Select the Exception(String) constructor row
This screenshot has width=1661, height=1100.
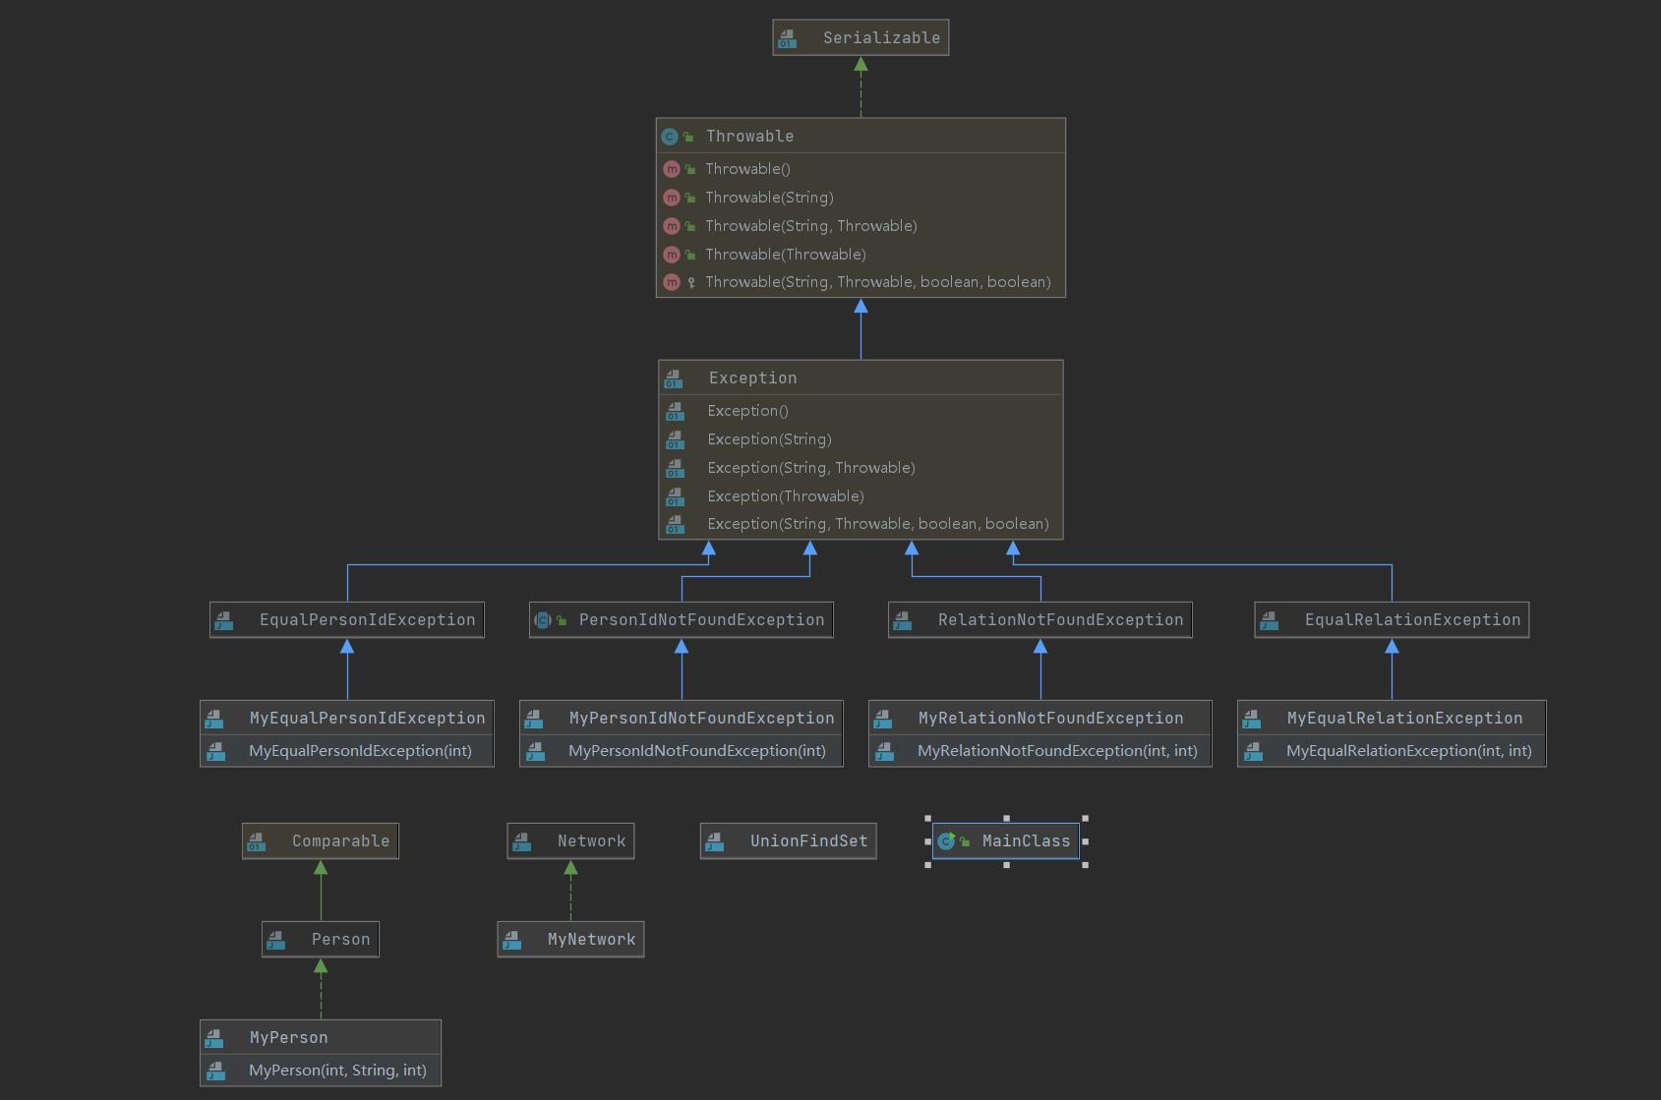point(860,439)
